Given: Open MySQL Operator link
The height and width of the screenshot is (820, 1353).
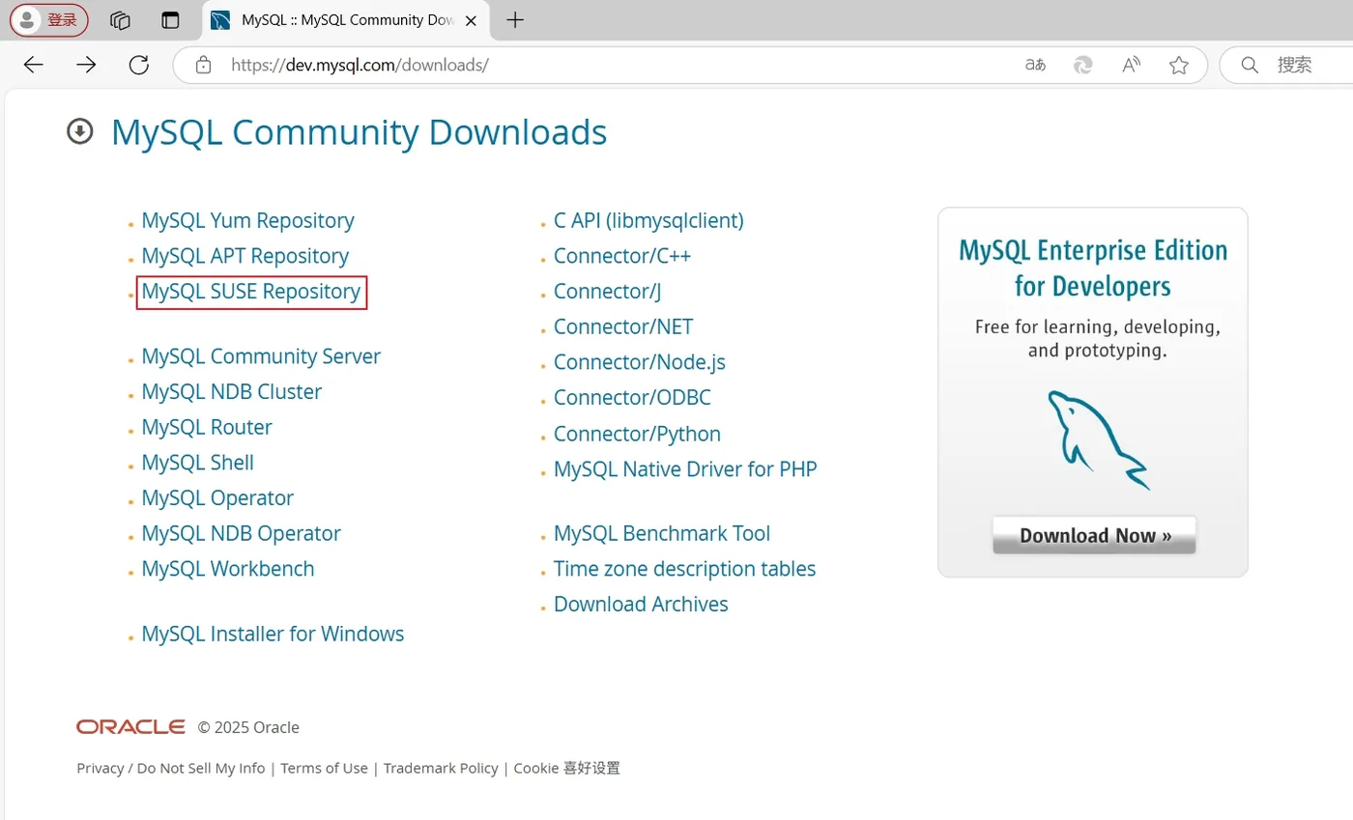Looking at the screenshot, I should [x=217, y=498].
